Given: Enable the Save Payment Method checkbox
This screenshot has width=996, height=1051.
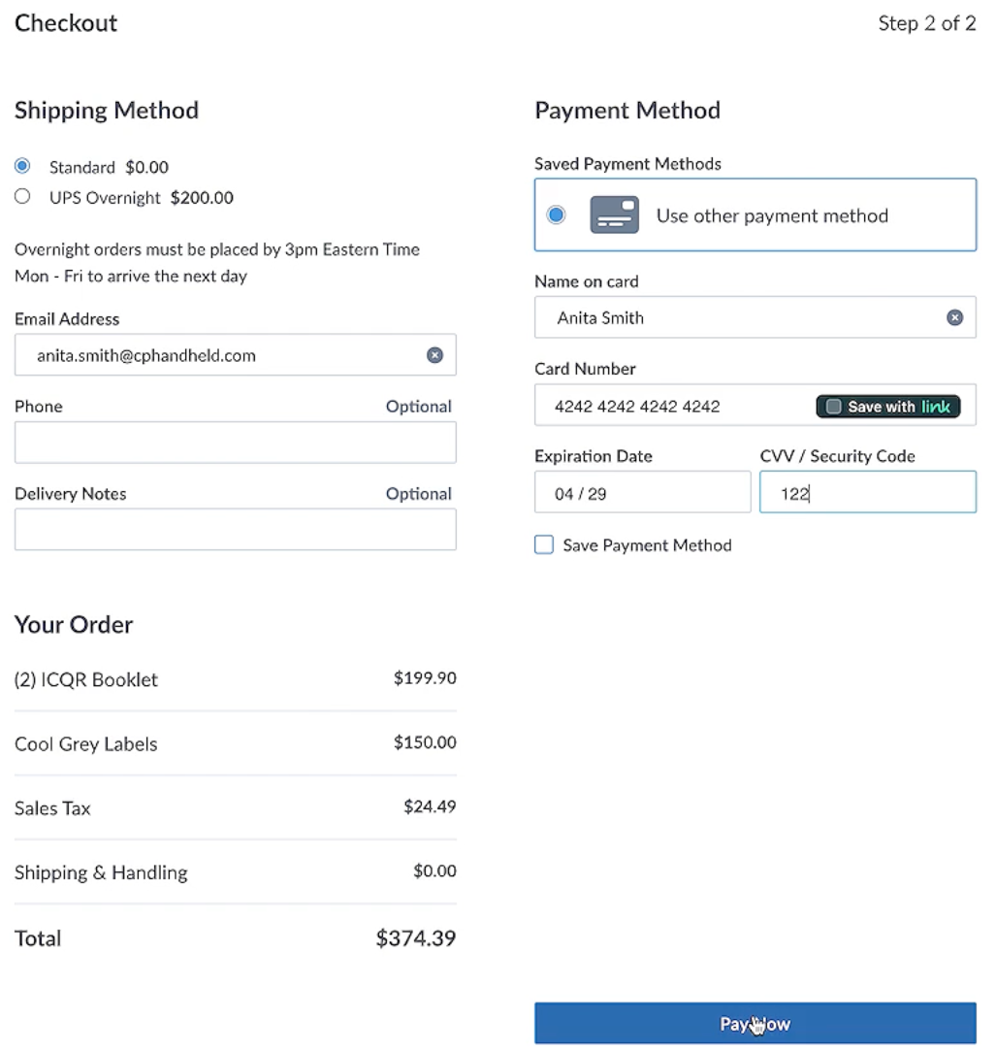Looking at the screenshot, I should [x=543, y=544].
